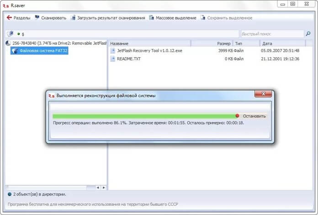Viewport: 318px width, 215px height.
Task: Sort by the Размер column header
Action: [212, 43]
